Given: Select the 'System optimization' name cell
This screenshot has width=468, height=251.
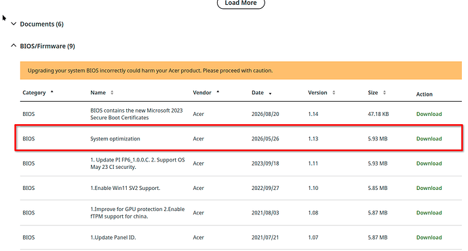Looking at the screenshot, I should 115,139.
